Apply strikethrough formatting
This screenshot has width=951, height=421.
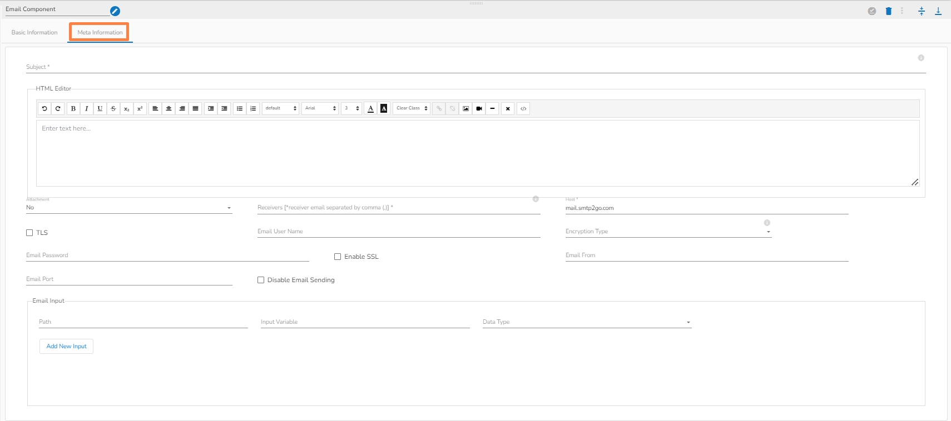(x=113, y=108)
